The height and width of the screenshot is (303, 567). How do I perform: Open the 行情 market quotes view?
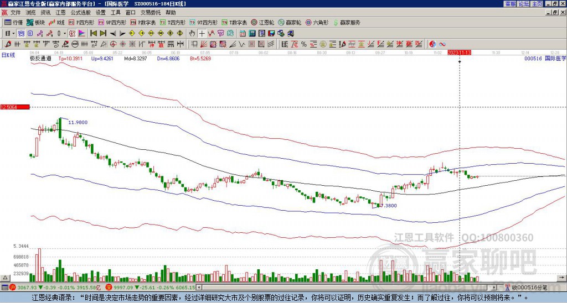14,22
